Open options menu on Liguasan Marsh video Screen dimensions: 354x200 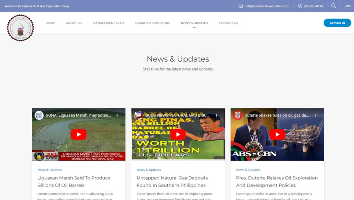coord(117,115)
